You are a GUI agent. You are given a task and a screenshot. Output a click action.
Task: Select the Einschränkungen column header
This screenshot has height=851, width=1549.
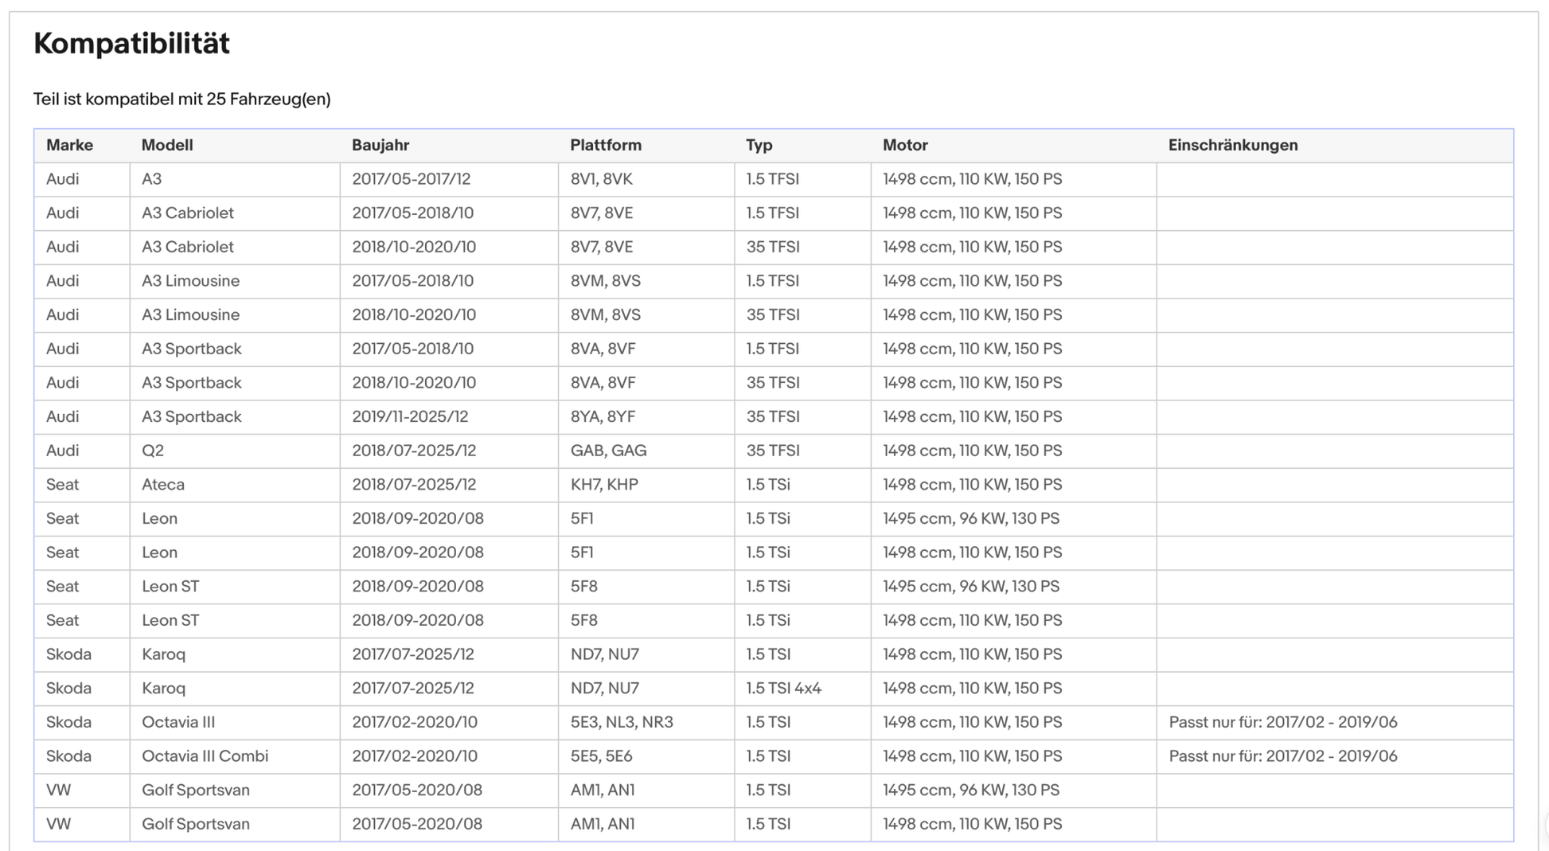pos(1233,145)
